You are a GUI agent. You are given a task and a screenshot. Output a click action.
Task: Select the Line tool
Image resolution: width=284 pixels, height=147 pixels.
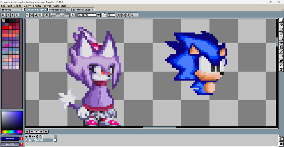tap(281, 51)
